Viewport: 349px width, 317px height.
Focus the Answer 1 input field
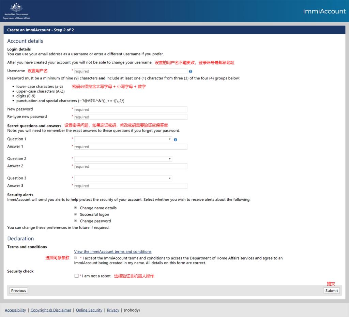(x=131, y=147)
